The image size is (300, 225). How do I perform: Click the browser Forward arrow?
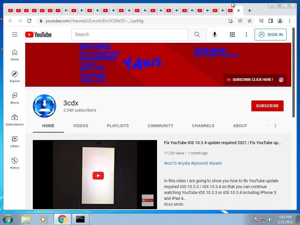pos(20,21)
